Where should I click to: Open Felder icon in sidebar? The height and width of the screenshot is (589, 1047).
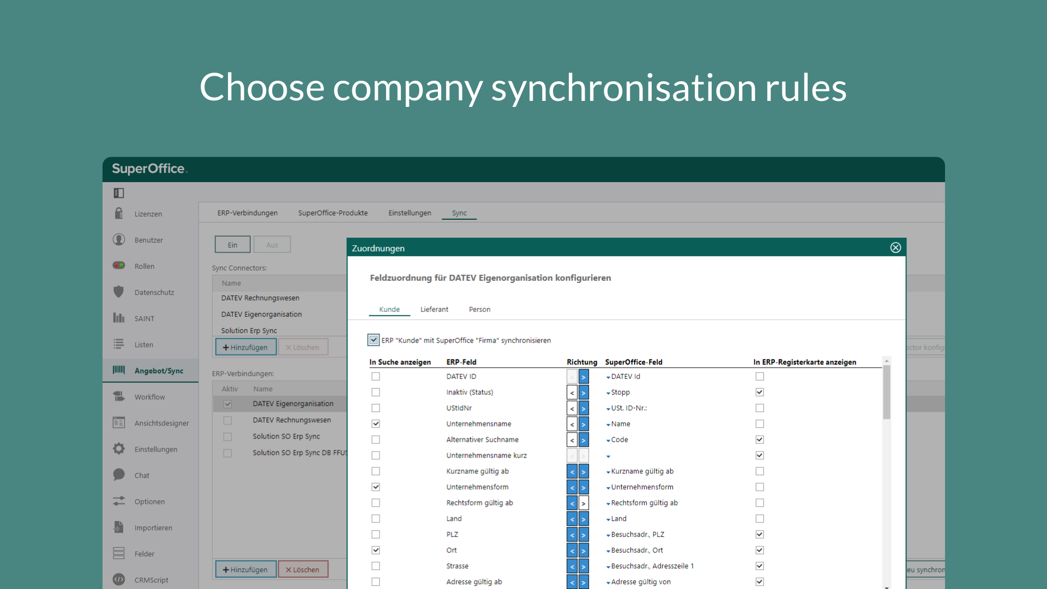click(x=119, y=554)
